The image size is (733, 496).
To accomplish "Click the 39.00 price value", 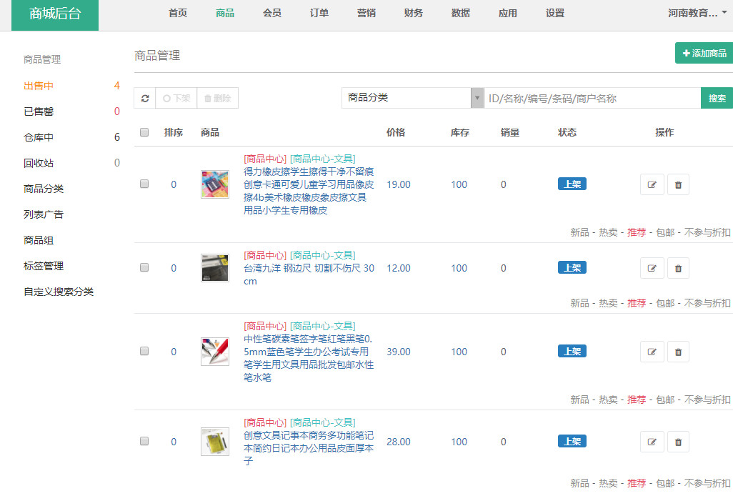I will (398, 352).
